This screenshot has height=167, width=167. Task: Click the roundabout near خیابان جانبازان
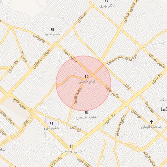point(56,44)
